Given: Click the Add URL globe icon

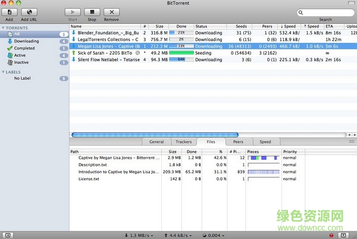Looking at the screenshot, I should pyautogui.click(x=29, y=12).
